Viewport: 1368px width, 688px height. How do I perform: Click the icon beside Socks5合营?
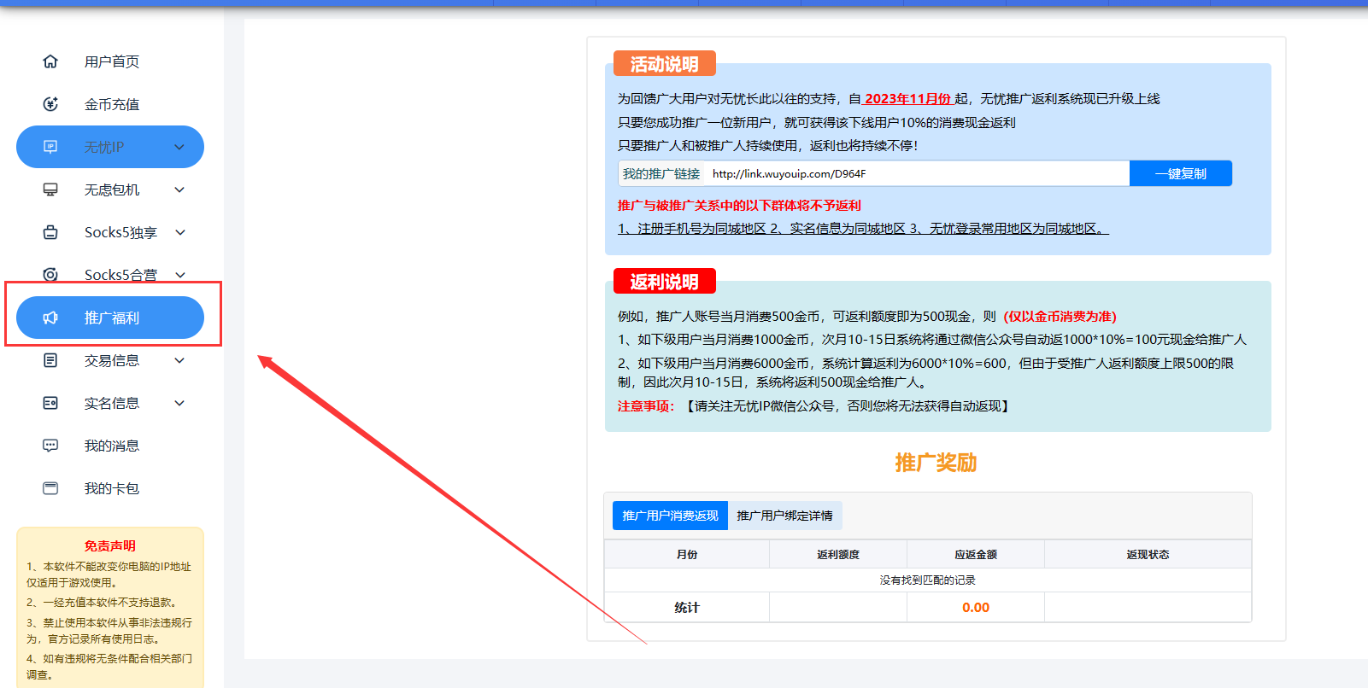click(x=50, y=275)
